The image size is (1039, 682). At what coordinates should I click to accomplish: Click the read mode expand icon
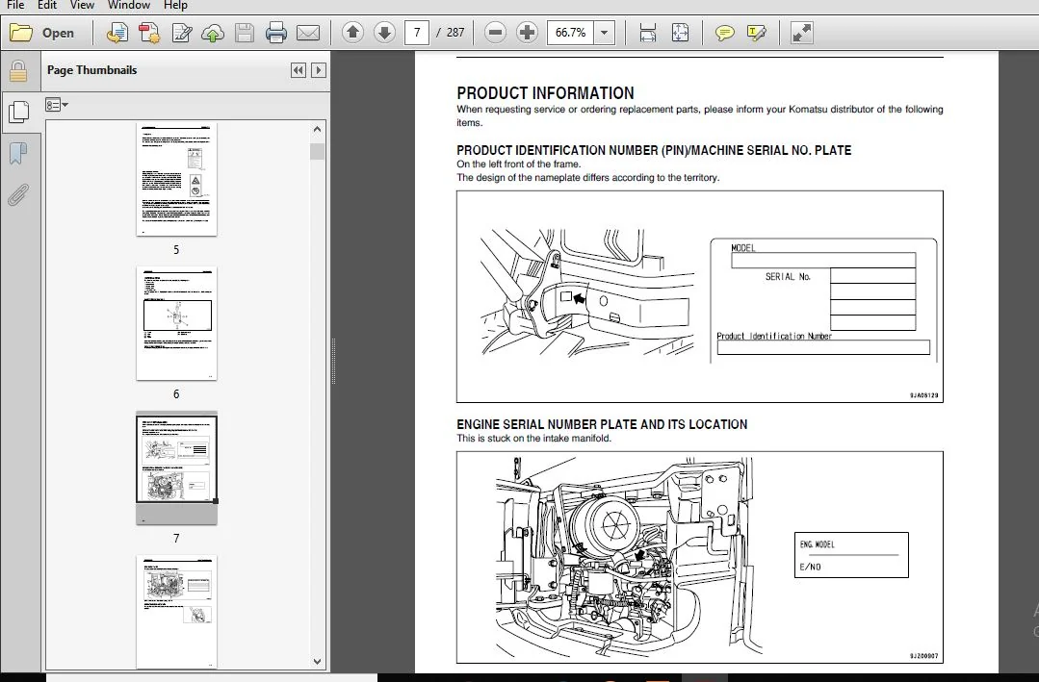802,33
